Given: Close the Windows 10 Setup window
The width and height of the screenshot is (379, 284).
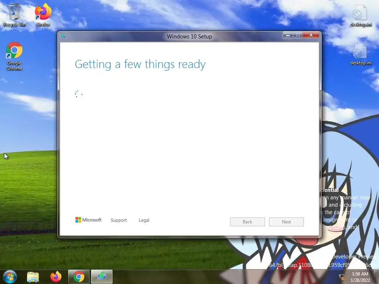Looking at the screenshot, I should tap(311, 35).
